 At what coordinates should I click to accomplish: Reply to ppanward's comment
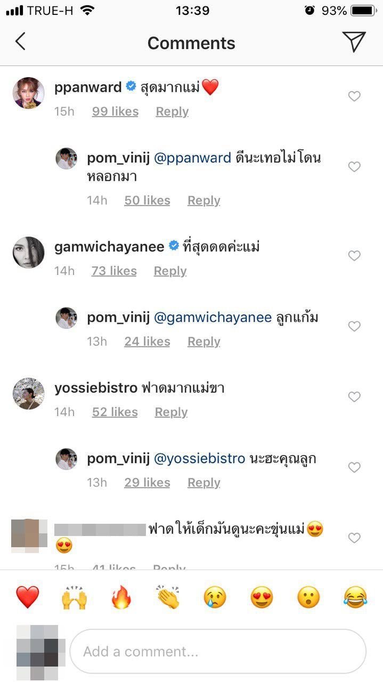pos(172,111)
